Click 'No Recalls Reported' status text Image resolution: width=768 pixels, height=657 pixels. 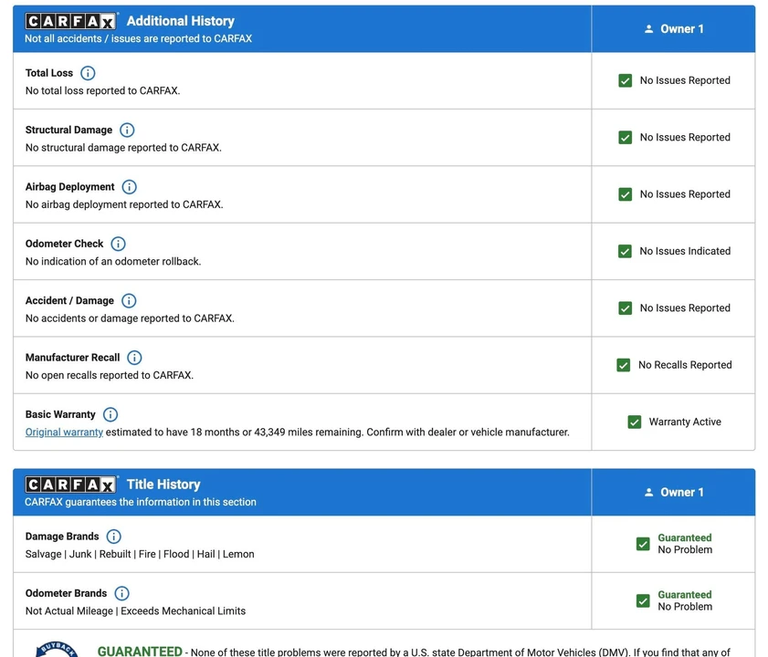(685, 365)
